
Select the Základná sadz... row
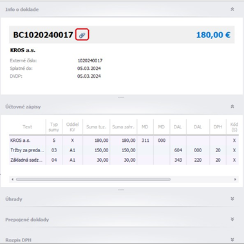[x=124, y=160]
